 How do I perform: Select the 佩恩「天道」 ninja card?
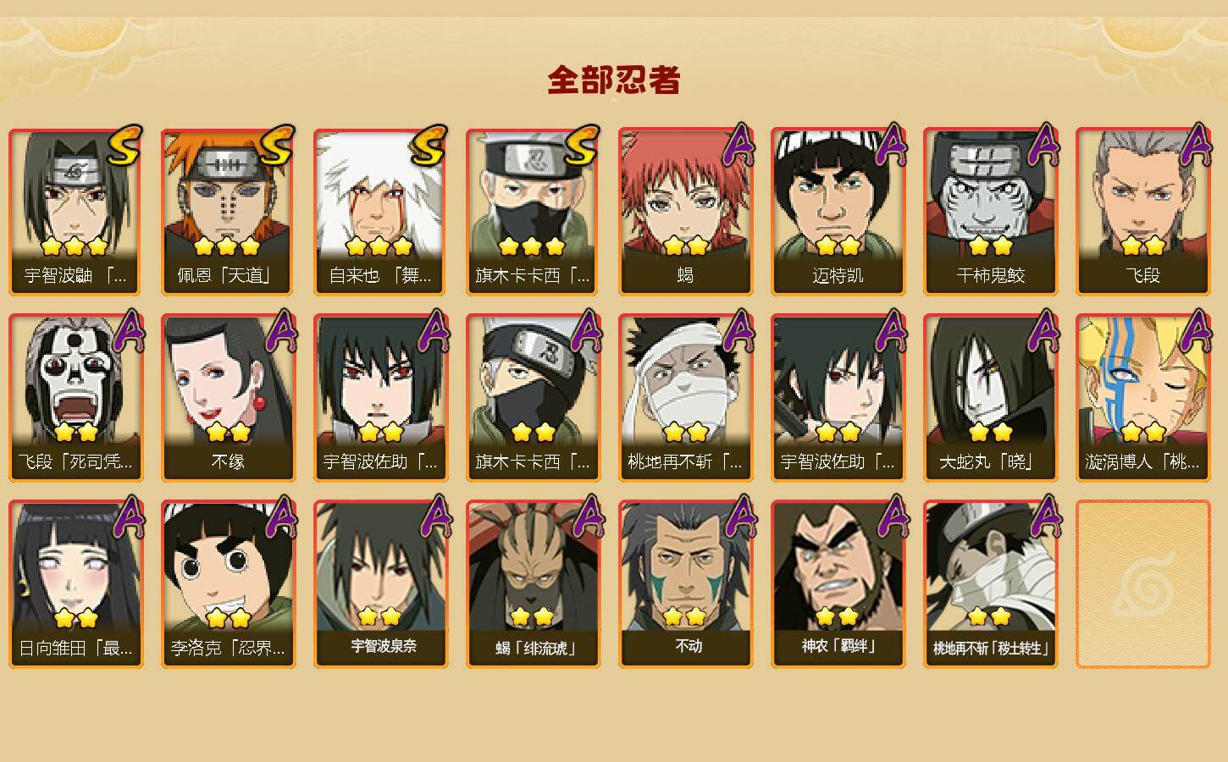click(x=228, y=212)
